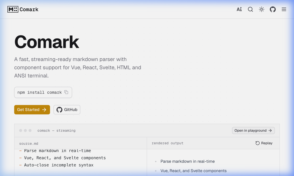The width and height of the screenshot is (294, 176).
Task: Copy the npm install command via copy icon
Action: point(67,92)
